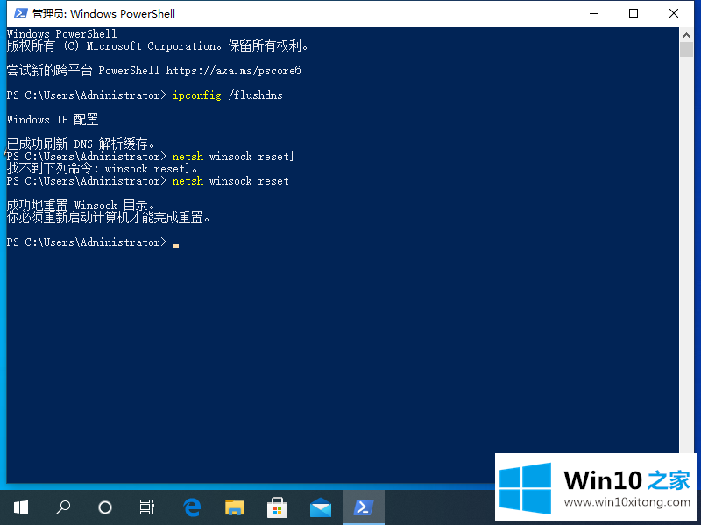The height and width of the screenshot is (525, 701).
Task: Close the PowerShell window
Action: click(x=674, y=13)
